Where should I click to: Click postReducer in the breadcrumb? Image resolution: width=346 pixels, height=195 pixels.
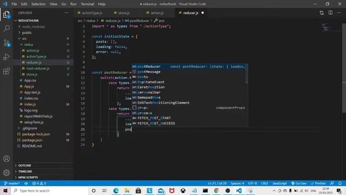coord(139,21)
